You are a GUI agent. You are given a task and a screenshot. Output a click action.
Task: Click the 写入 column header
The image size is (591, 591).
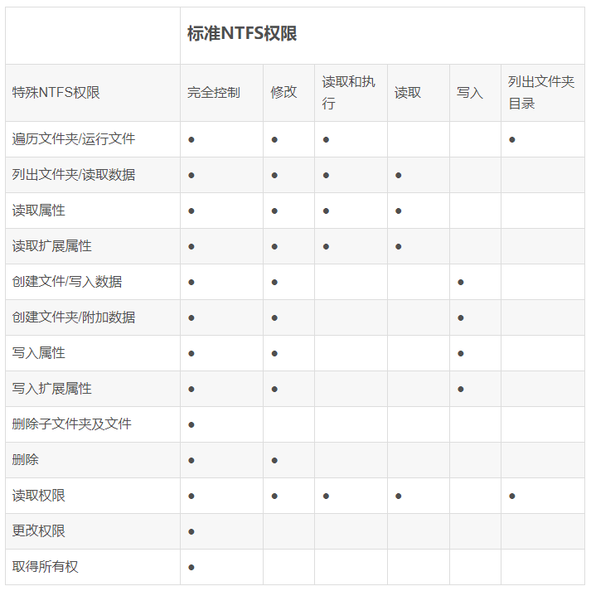click(x=470, y=92)
